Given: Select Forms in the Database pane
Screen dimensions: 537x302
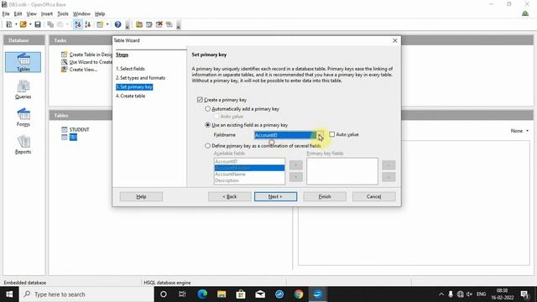Looking at the screenshot, I should pyautogui.click(x=23, y=117).
